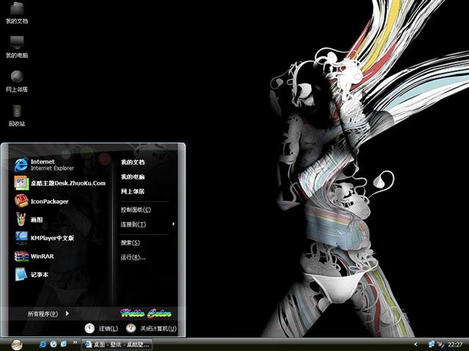Expand hidden tray icons arrow

(416, 344)
